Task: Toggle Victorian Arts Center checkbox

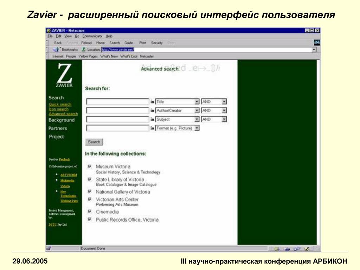Action: coord(90,199)
